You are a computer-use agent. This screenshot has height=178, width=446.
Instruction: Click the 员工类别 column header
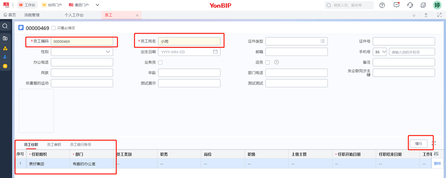point(136,154)
